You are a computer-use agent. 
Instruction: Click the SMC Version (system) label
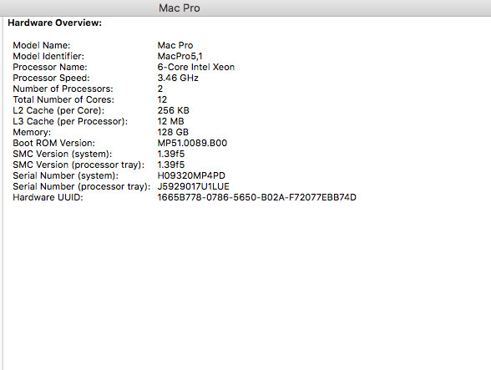[63, 155]
